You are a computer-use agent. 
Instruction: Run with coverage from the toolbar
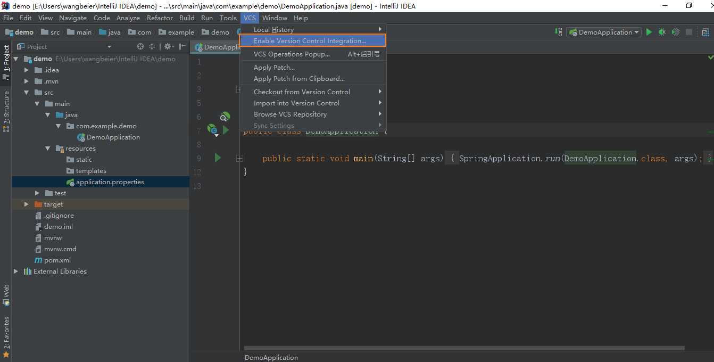click(x=676, y=32)
